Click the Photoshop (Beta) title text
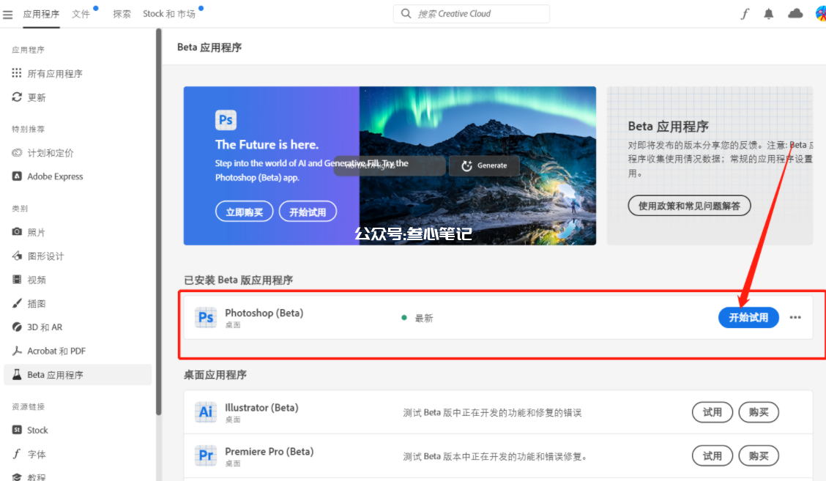The width and height of the screenshot is (826, 481). point(264,313)
